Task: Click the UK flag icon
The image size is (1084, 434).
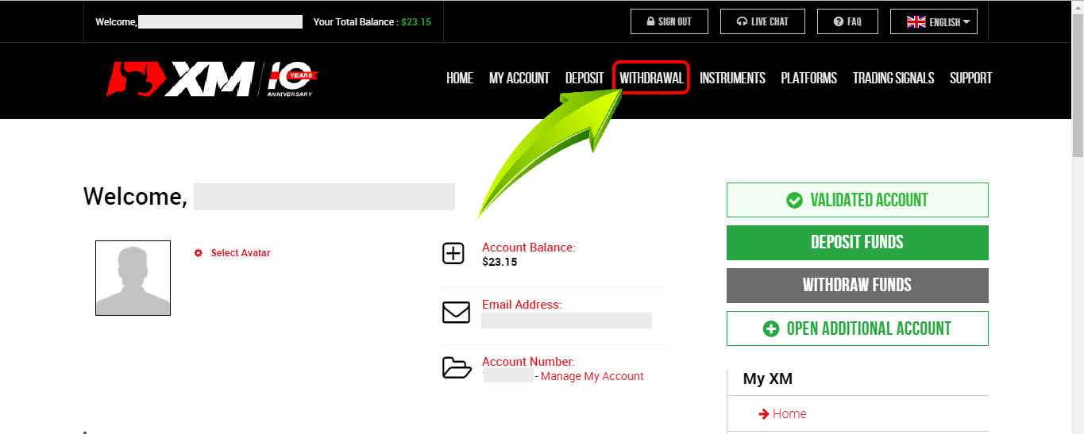Action: click(916, 22)
